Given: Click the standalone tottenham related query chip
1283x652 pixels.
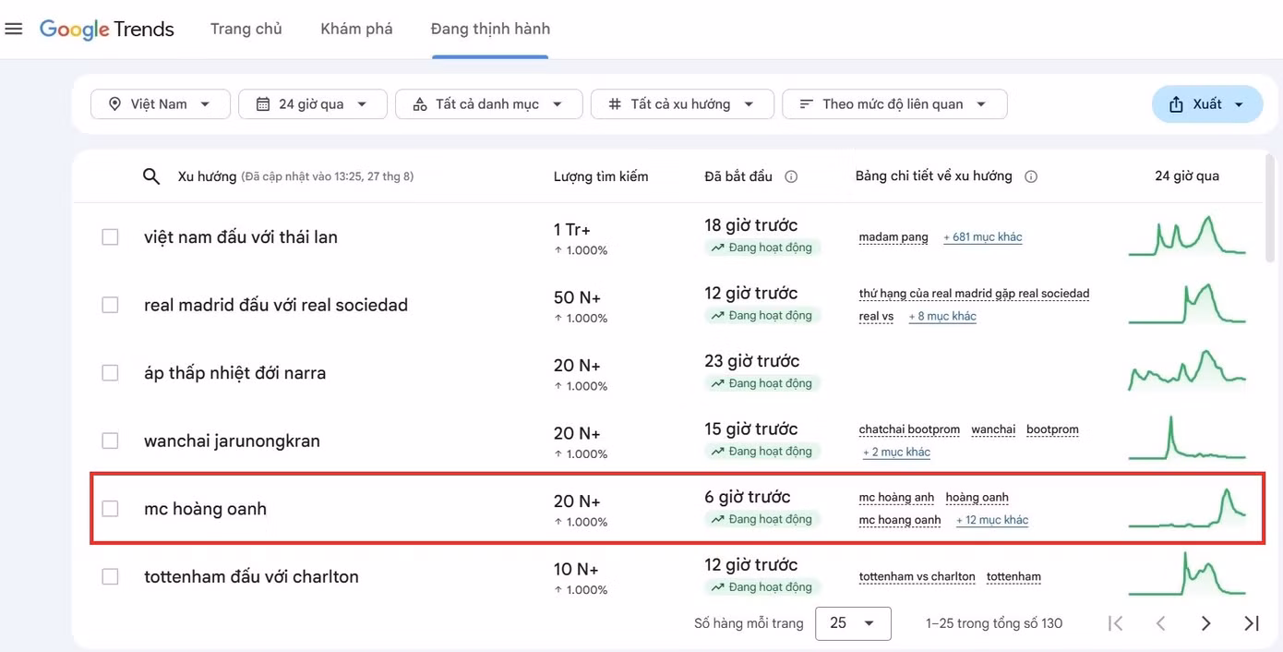Looking at the screenshot, I should 1013,577.
